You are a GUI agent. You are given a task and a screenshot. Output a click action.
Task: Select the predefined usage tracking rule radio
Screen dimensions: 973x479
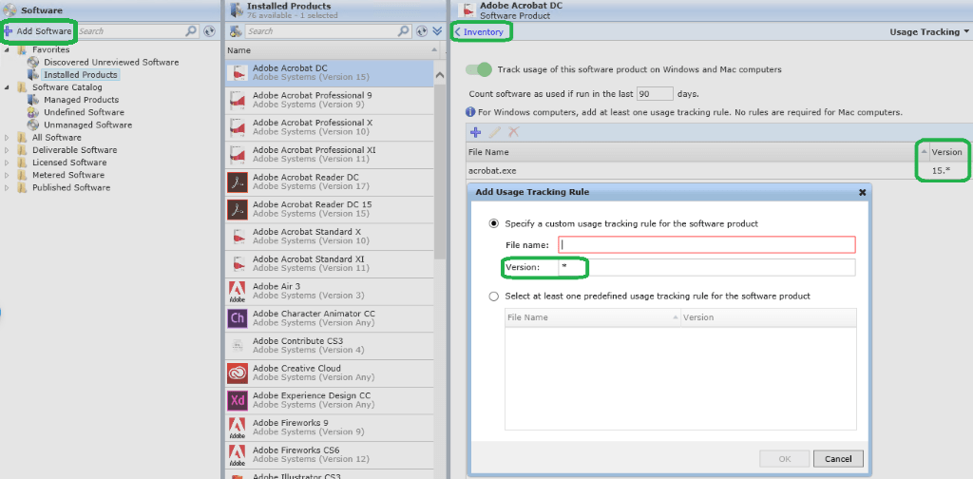(493, 296)
